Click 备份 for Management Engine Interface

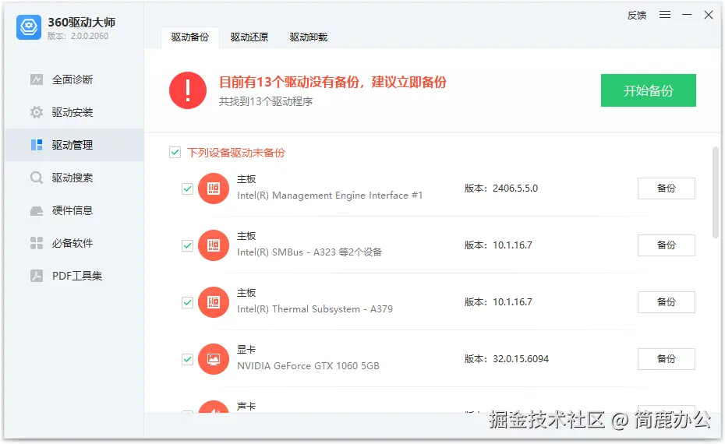pyautogui.click(x=667, y=189)
